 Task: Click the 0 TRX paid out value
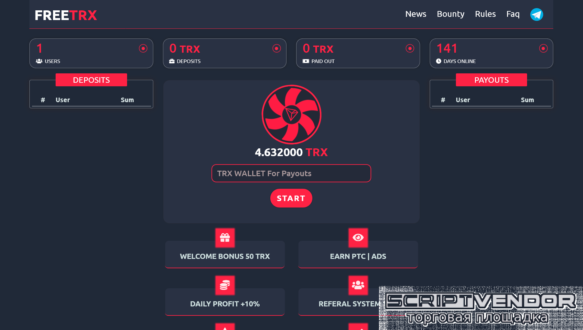318,48
